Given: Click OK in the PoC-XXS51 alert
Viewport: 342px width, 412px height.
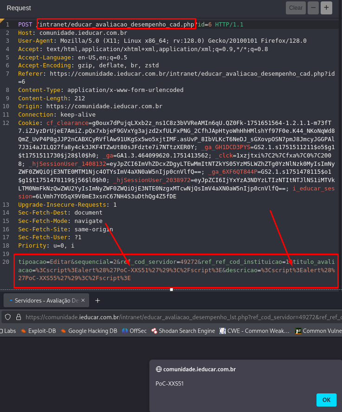Looking at the screenshot, I should (x=326, y=399).
